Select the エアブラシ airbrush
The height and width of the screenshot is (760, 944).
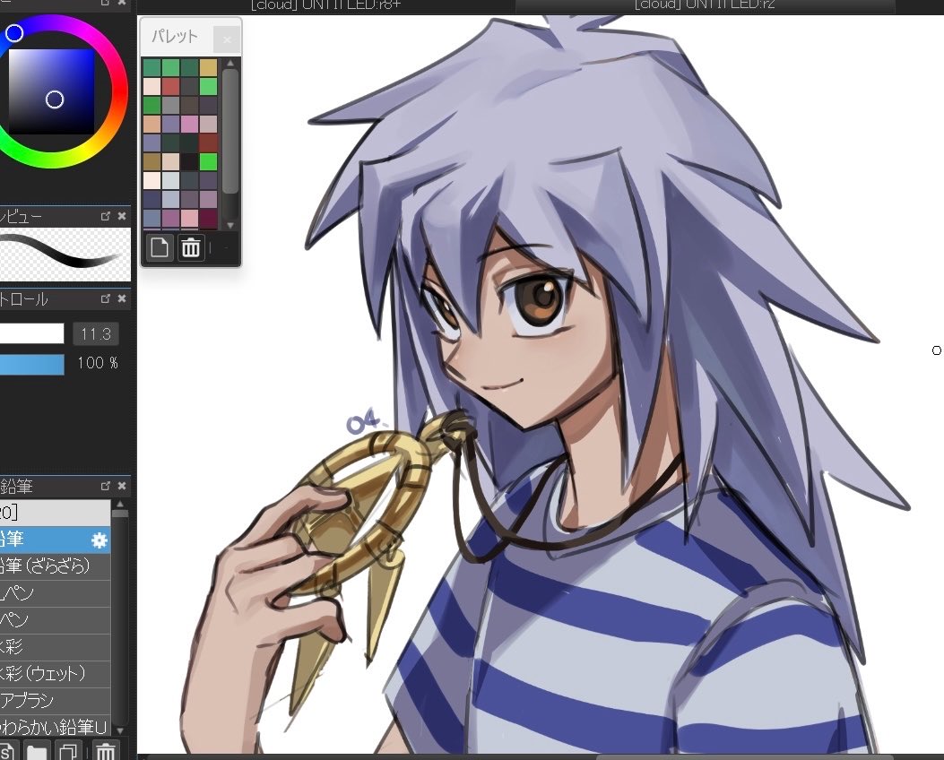pyautogui.click(x=55, y=701)
